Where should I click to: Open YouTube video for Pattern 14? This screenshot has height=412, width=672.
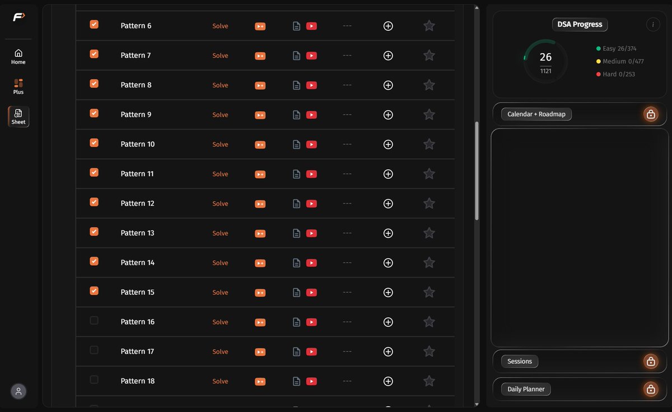pos(312,263)
